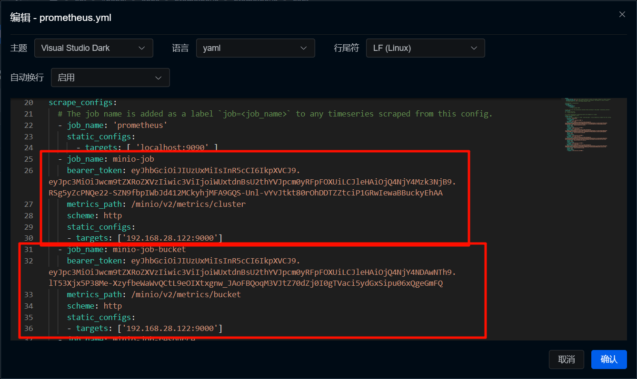Close the prometheus.yml edit dialog
637x379 pixels.
(x=622, y=14)
